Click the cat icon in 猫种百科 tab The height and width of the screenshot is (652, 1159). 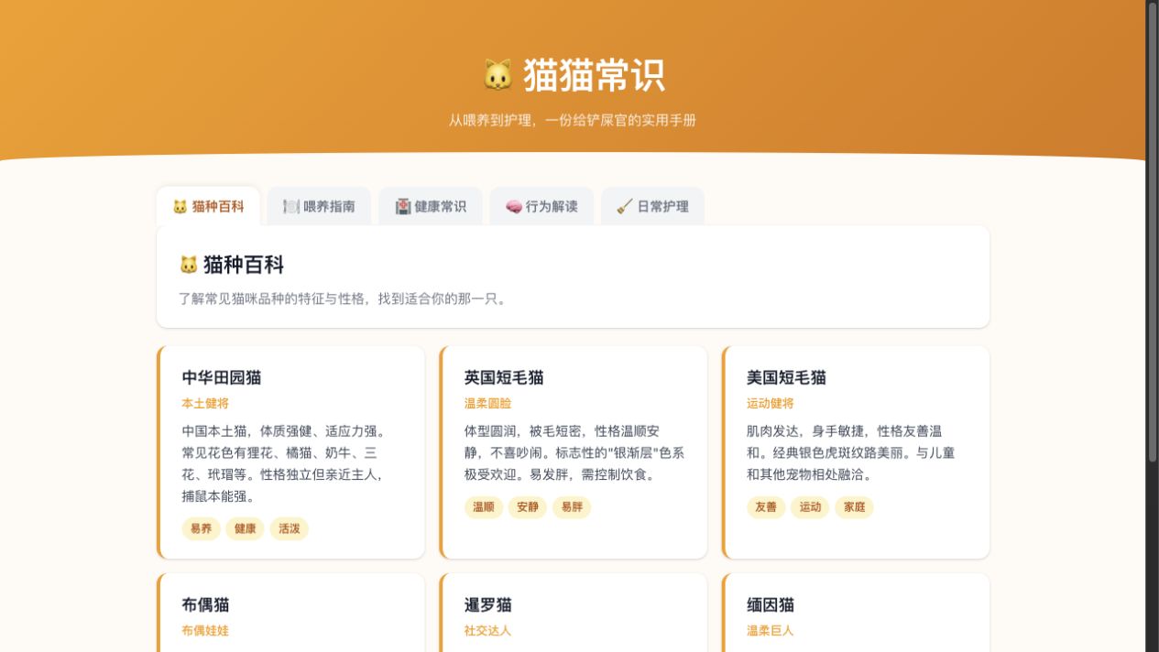point(180,207)
